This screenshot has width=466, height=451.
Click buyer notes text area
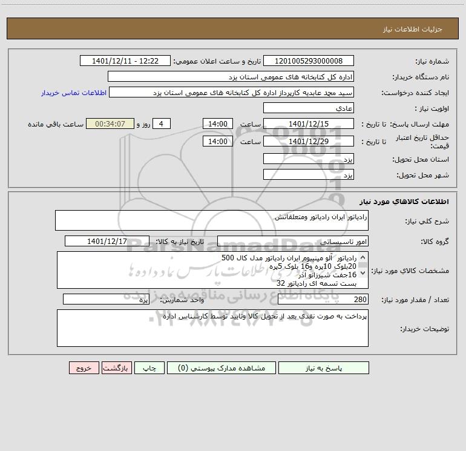[x=212, y=328]
